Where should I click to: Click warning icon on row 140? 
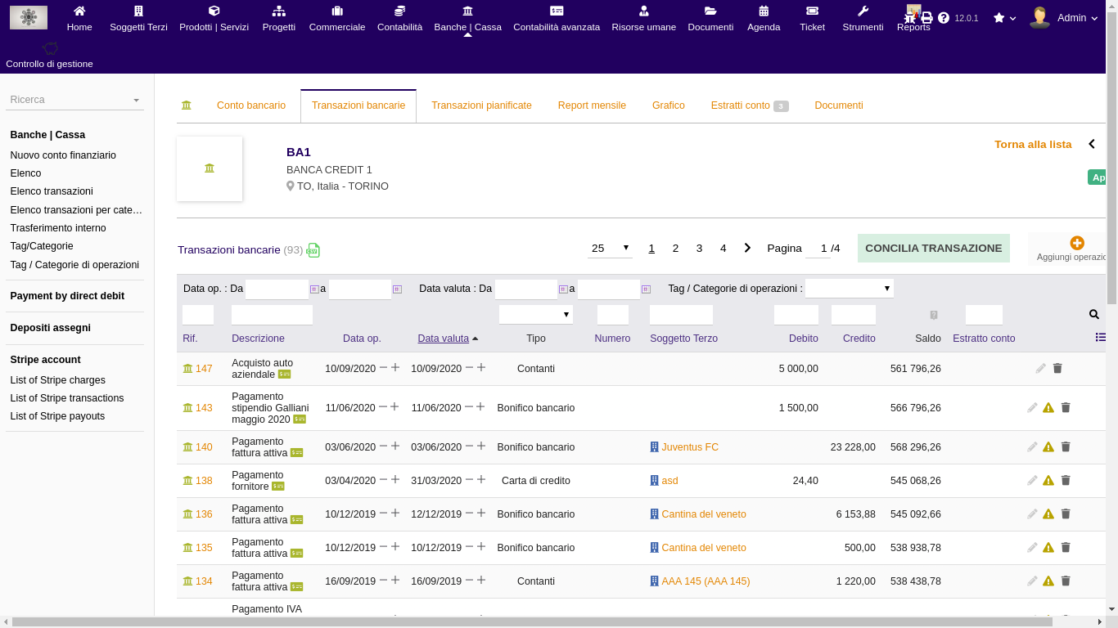[1048, 447]
